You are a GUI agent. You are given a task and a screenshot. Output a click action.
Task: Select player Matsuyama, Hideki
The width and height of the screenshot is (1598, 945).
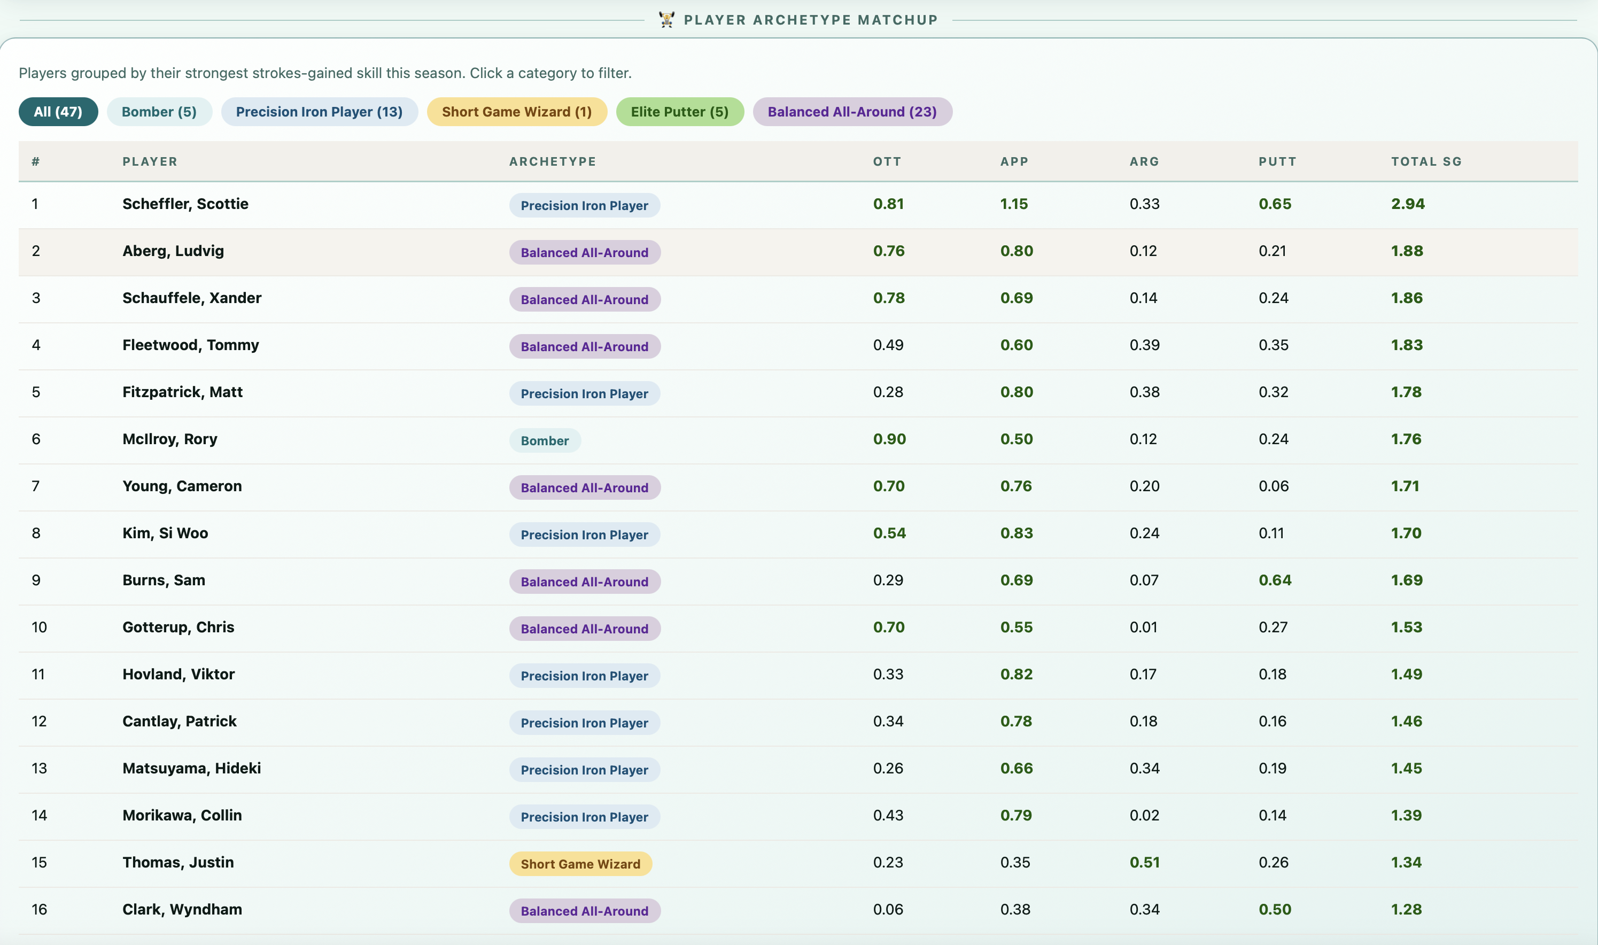(x=192, y=769)
